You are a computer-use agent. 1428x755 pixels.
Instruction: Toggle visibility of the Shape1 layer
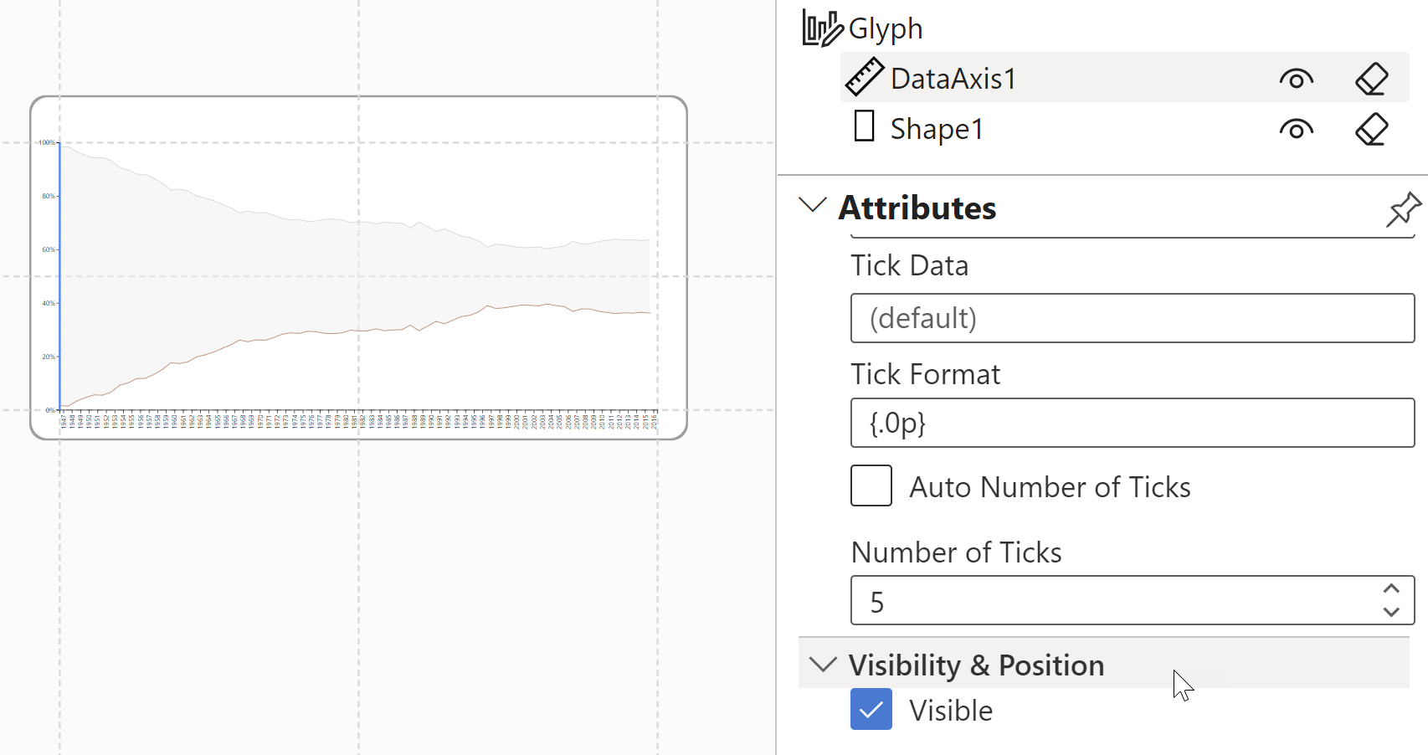pos(1297,128)
